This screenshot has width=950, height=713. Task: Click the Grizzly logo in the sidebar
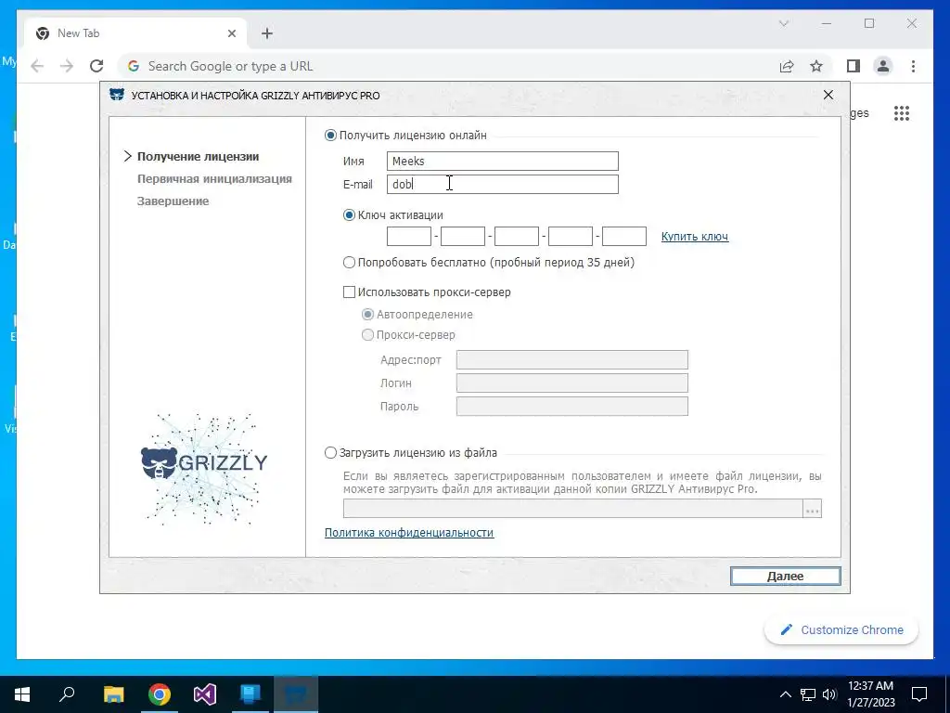coord(203,469)
